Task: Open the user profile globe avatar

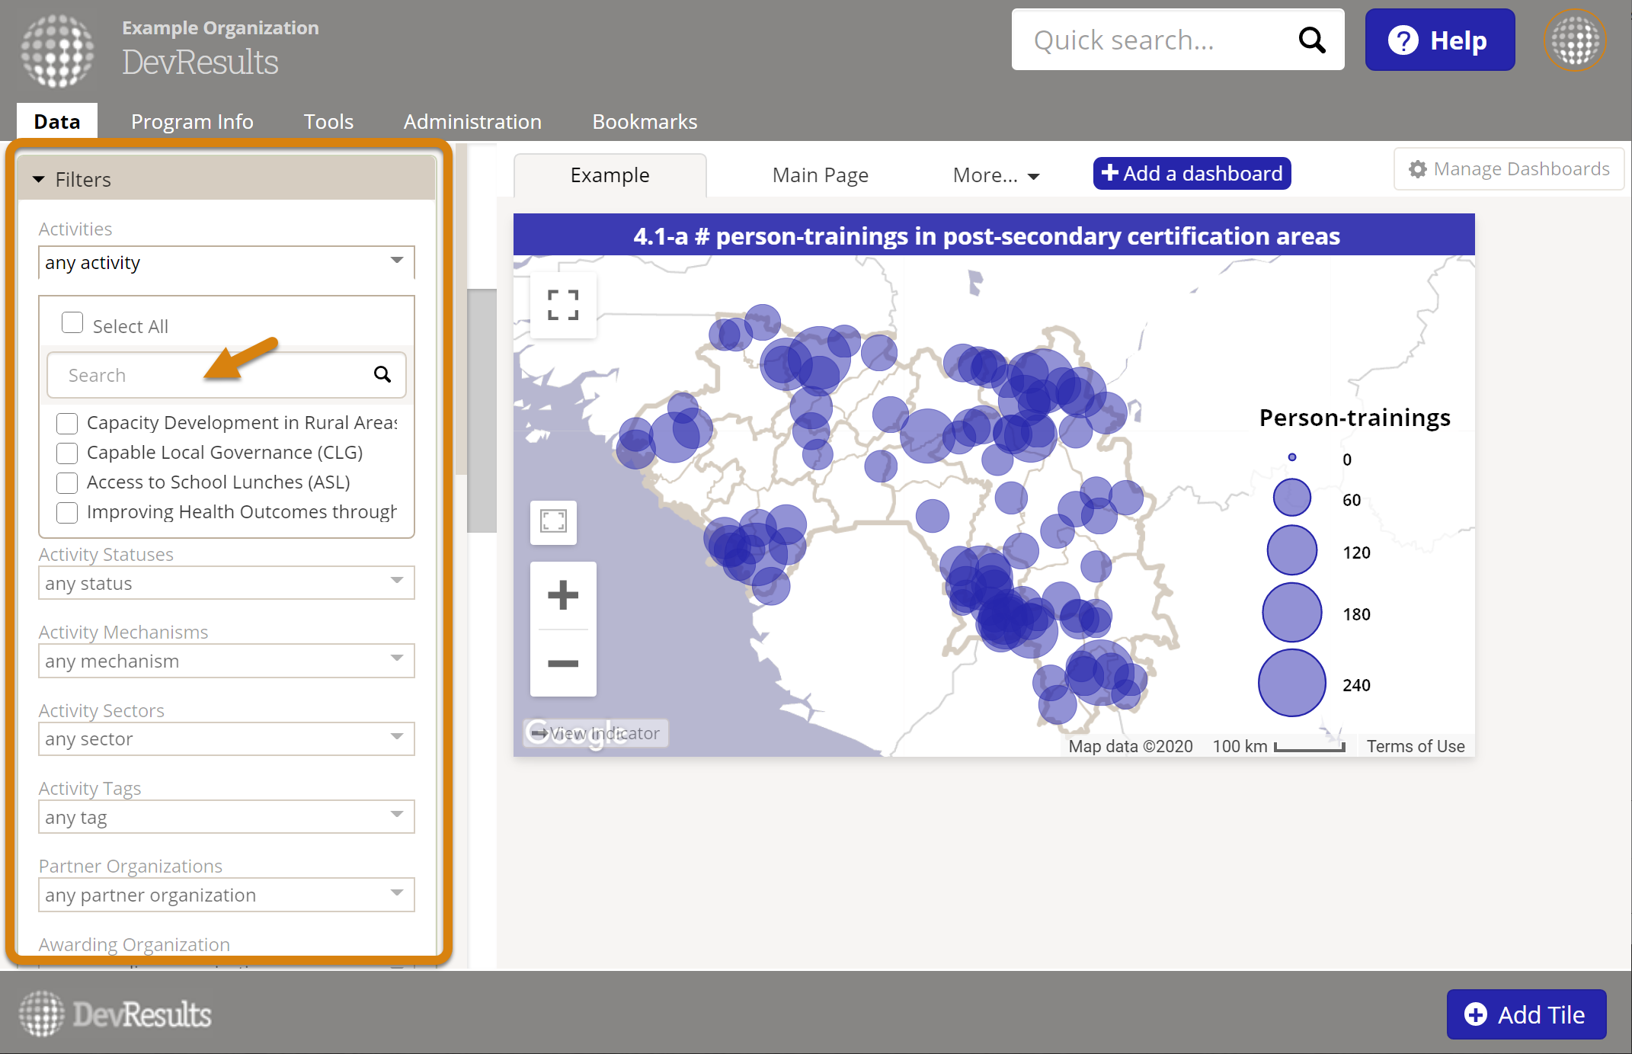Action: pos(1574,40)
